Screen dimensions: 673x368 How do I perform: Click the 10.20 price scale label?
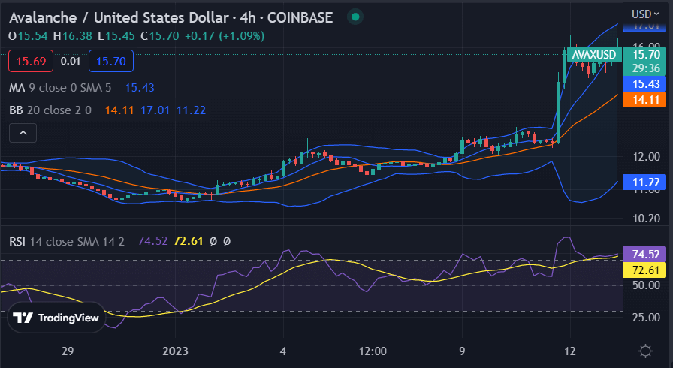pos(646,219)
